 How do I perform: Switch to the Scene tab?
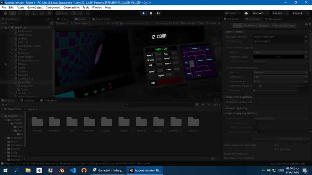[63, 19]
